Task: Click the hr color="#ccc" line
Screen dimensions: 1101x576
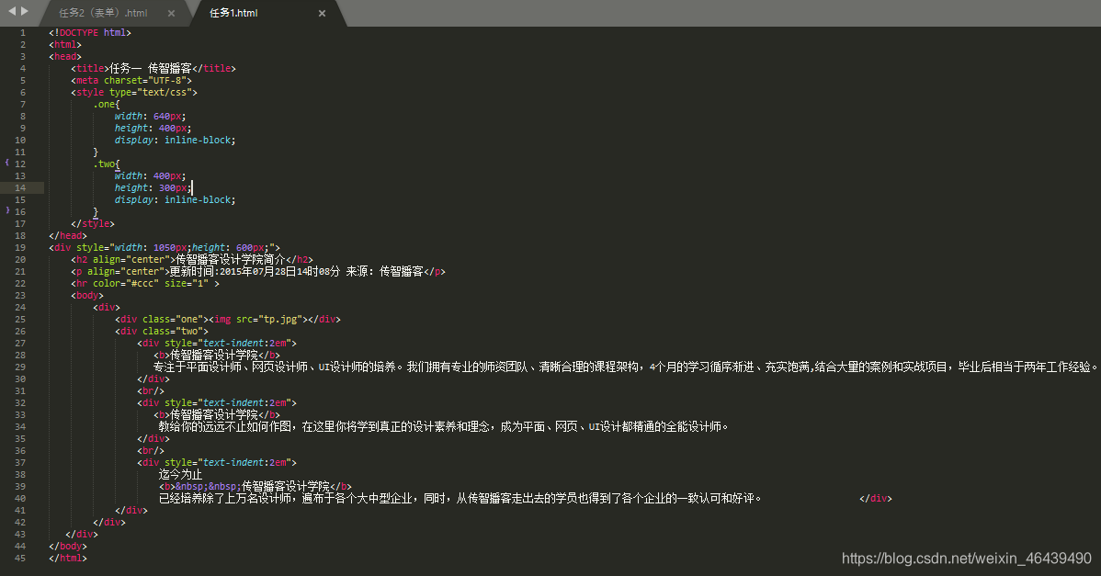Action: pyautogui.click(x=145, y=284)
